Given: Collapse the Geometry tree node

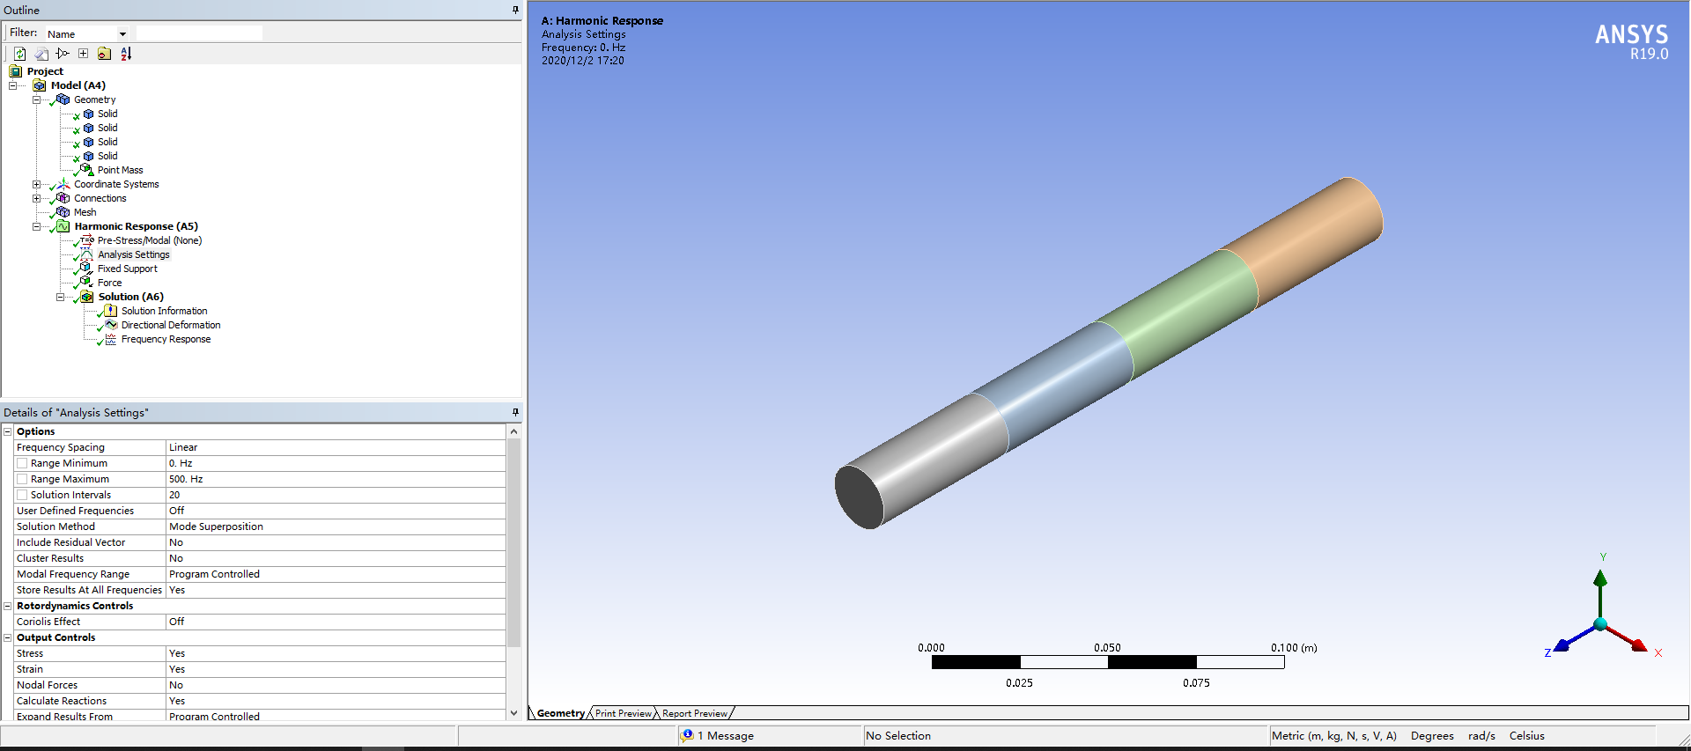Looking at the screenshot, I should coord(36,99).
